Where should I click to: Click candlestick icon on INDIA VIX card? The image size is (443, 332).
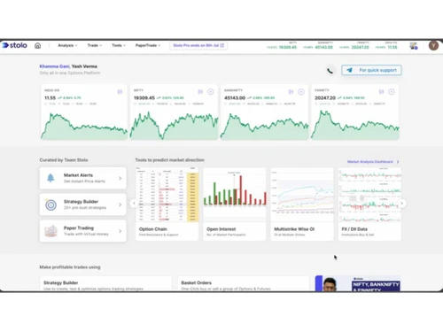120,92
